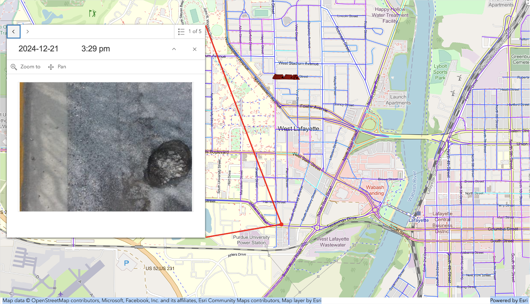Click the popup title 2024-12-21 3:29 pm
Image resolution: width=530 pixels, height=304 pixels.
pyautogui.click(x=64, y=49)
